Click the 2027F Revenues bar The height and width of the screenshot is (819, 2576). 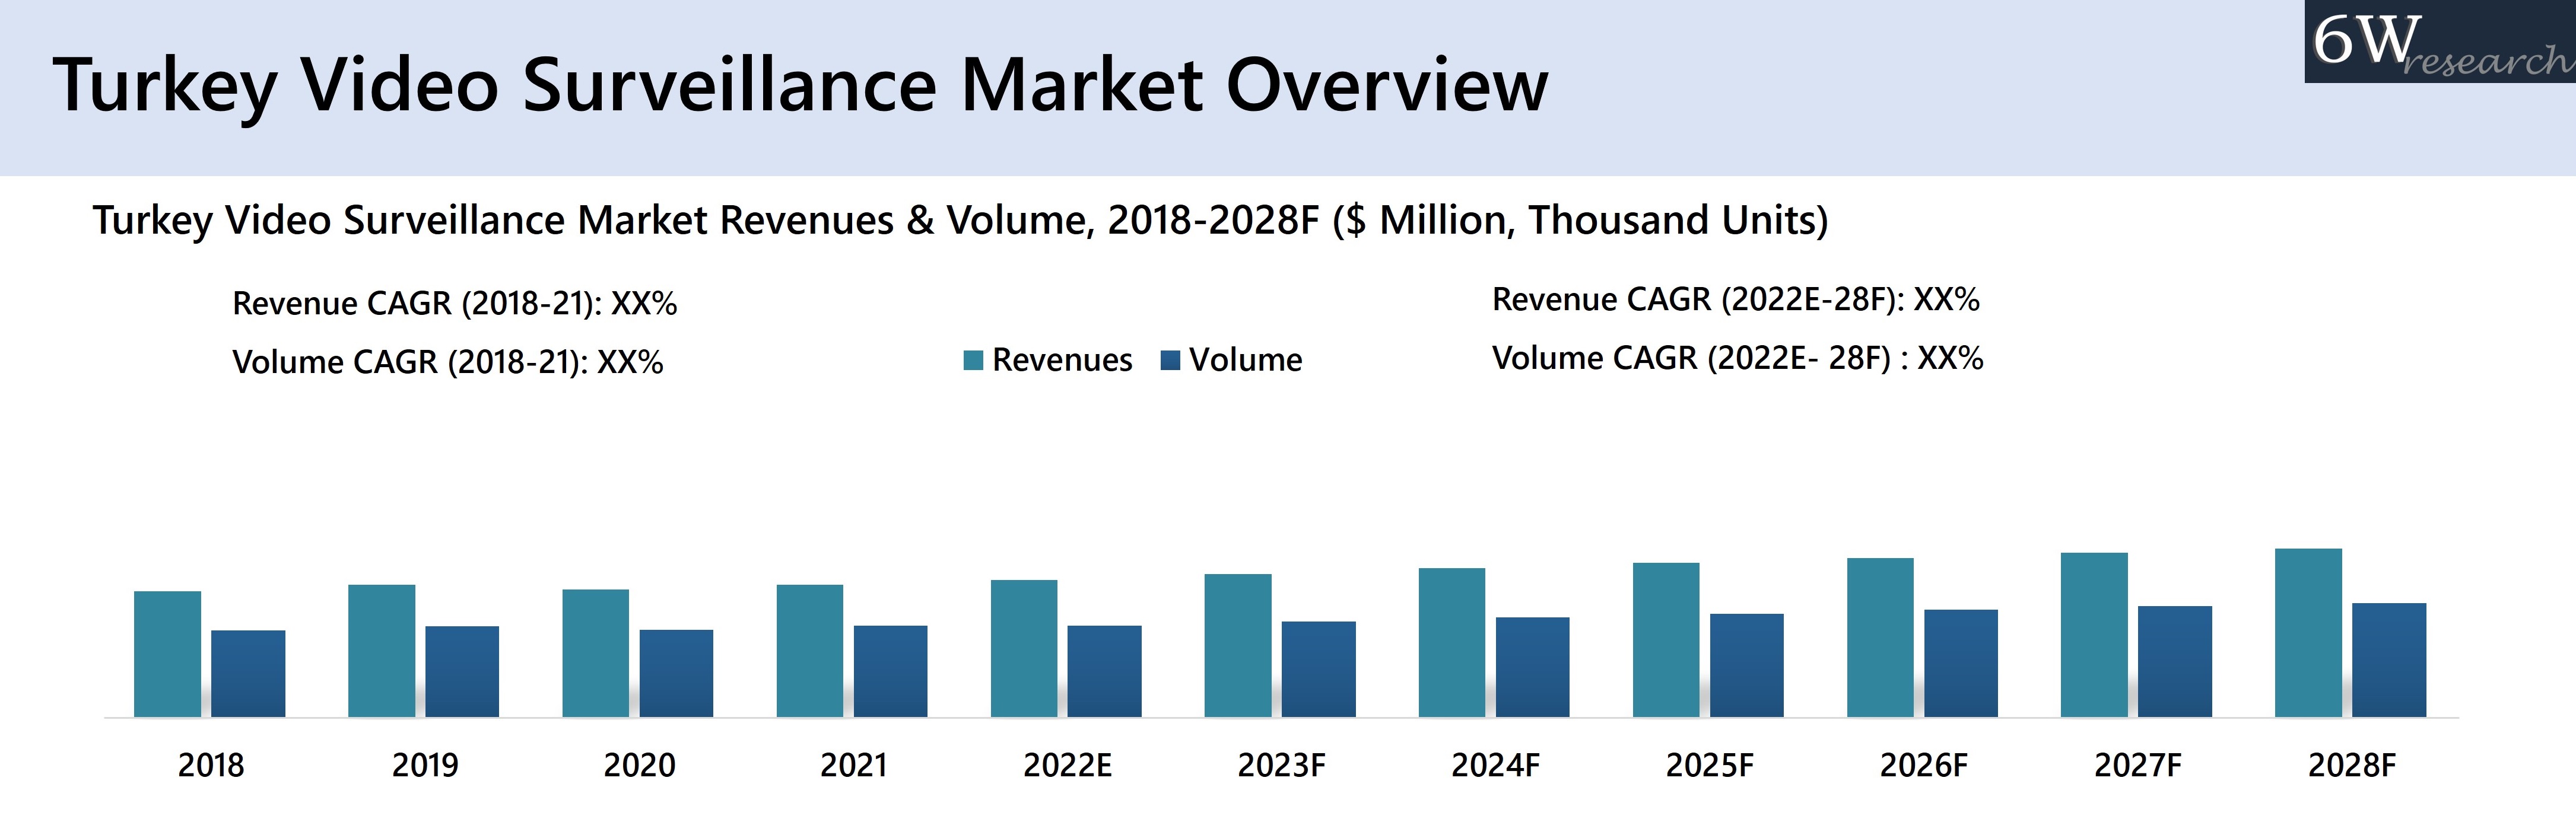tap(2094, 635)
